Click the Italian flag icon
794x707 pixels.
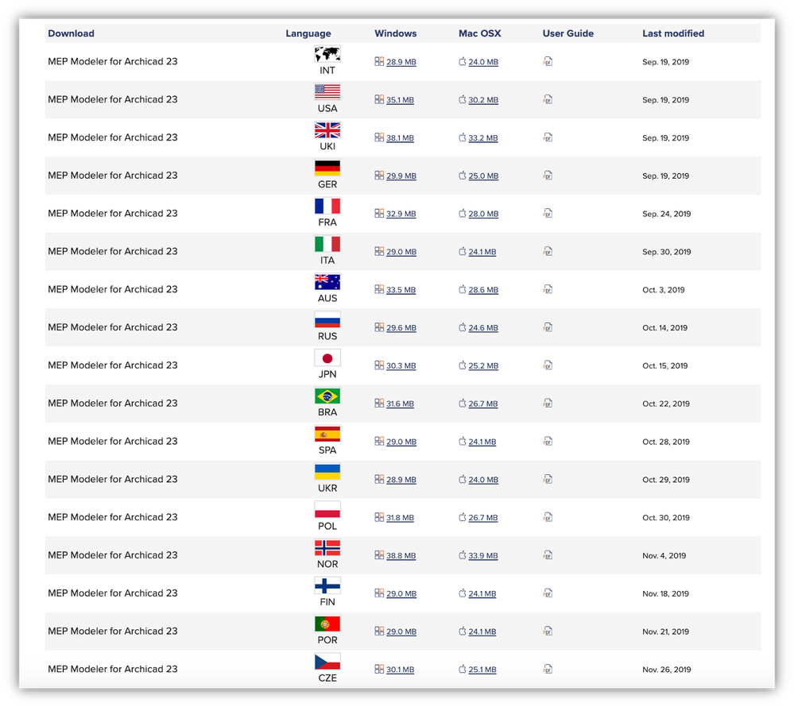[327, 244]
